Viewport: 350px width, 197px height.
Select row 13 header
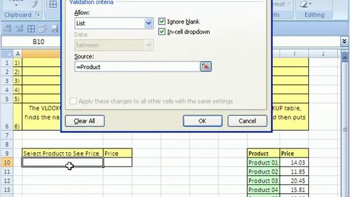click(7, 190)
